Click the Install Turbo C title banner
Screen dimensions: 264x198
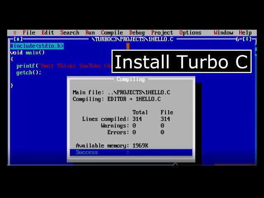181,61
